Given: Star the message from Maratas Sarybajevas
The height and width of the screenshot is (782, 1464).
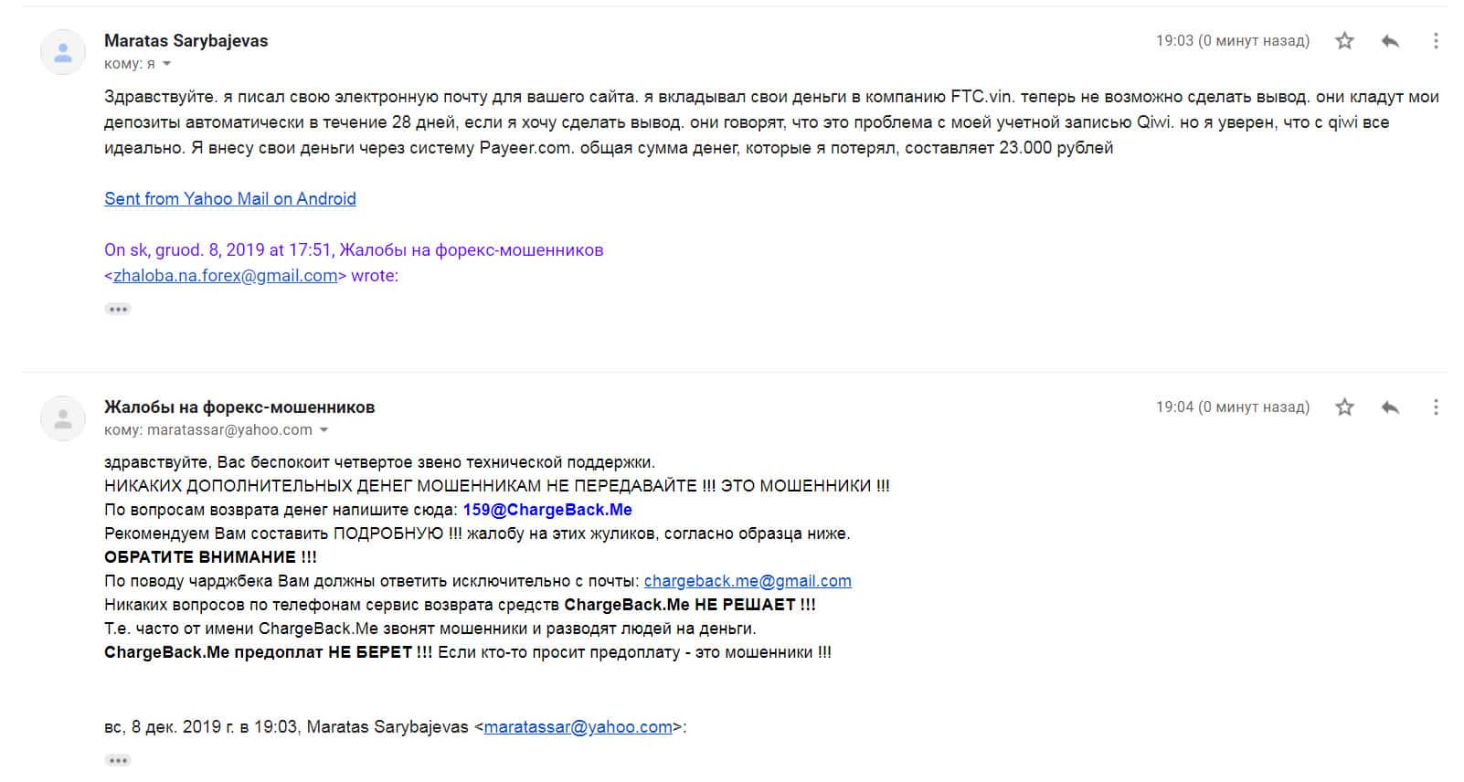Looking at the screenshot, I should click(1344, 41).
